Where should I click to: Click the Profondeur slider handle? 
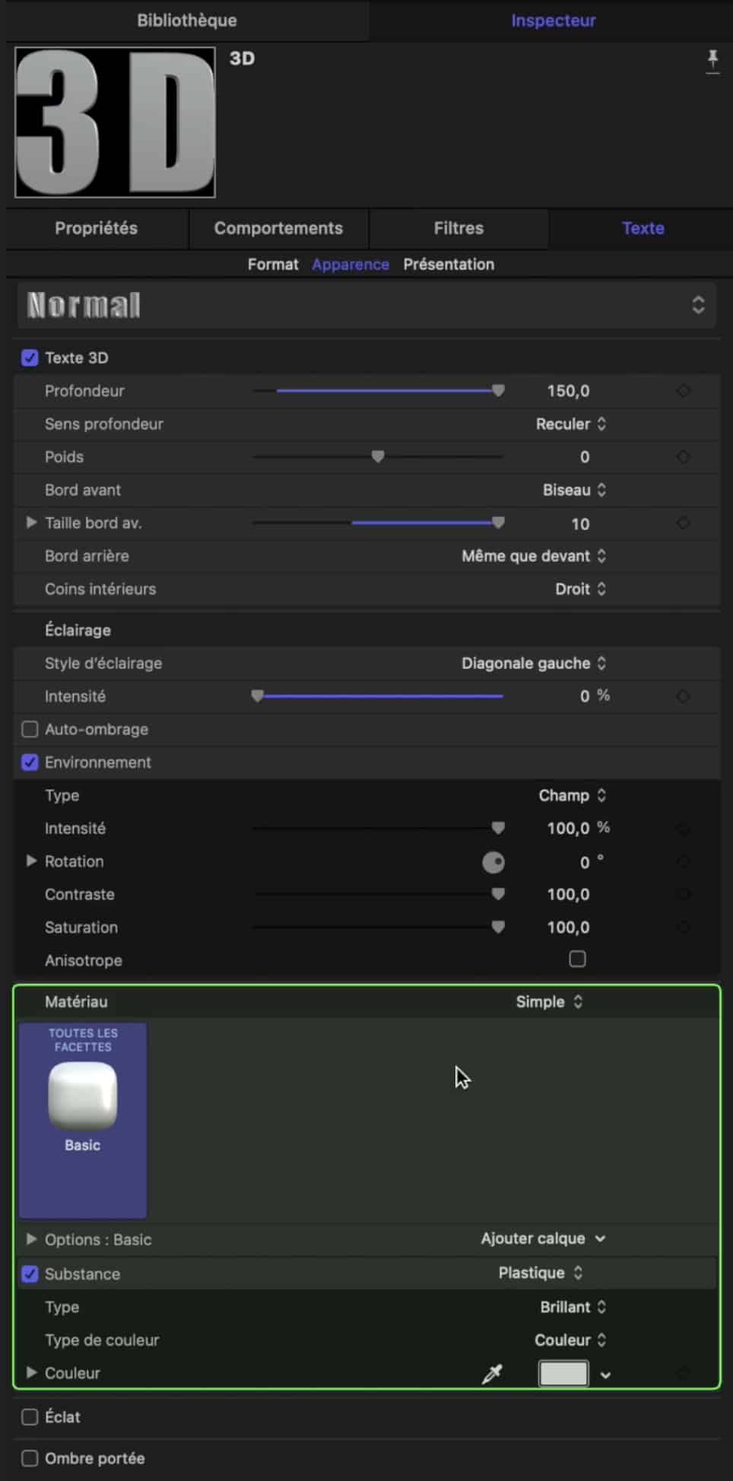point(498,391)
